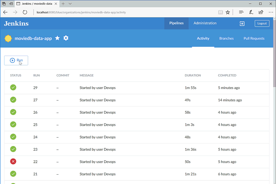The image size is (276, 184).
Task: Click the Run button
Action: coord(16,60)
